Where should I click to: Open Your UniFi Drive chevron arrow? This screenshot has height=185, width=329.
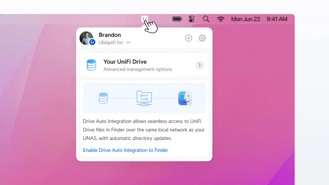click(199, 65)
